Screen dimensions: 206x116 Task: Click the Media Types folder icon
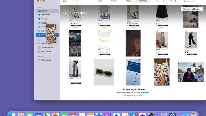point(39,43)
